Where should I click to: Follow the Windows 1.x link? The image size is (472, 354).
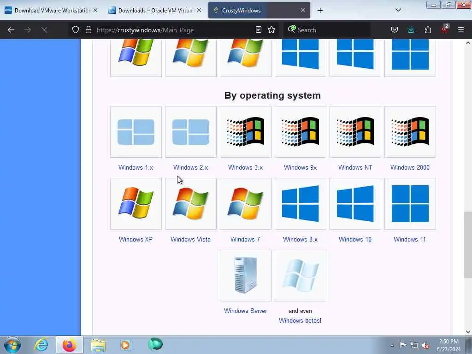pos(136,167)
